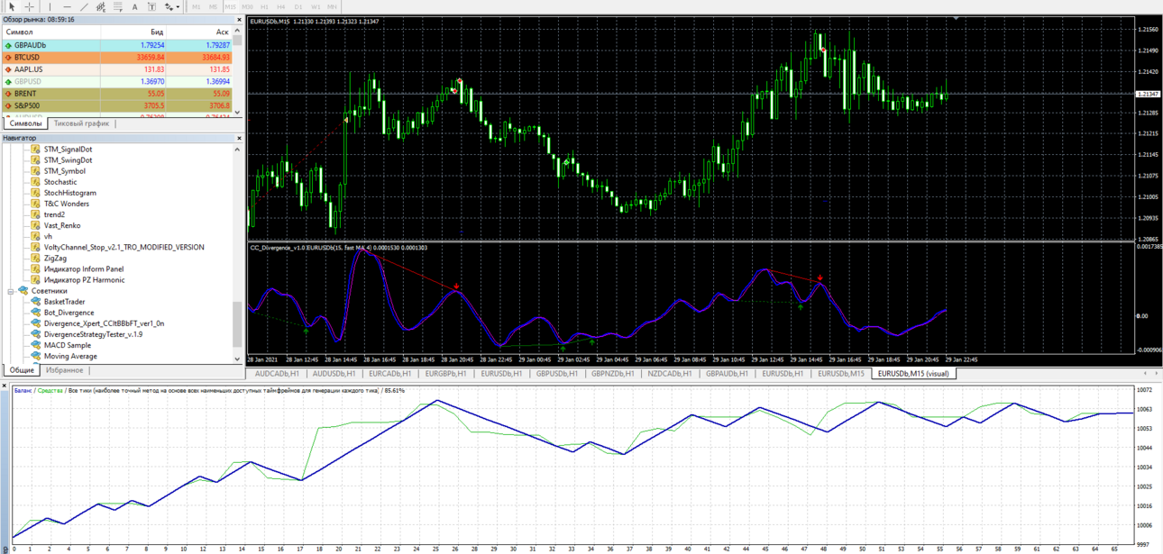The width and height of the screenshot is (1163, 554).
Task: Select the vertical line drawing tool
Action: pyautogui.click(x=50, y=6)
